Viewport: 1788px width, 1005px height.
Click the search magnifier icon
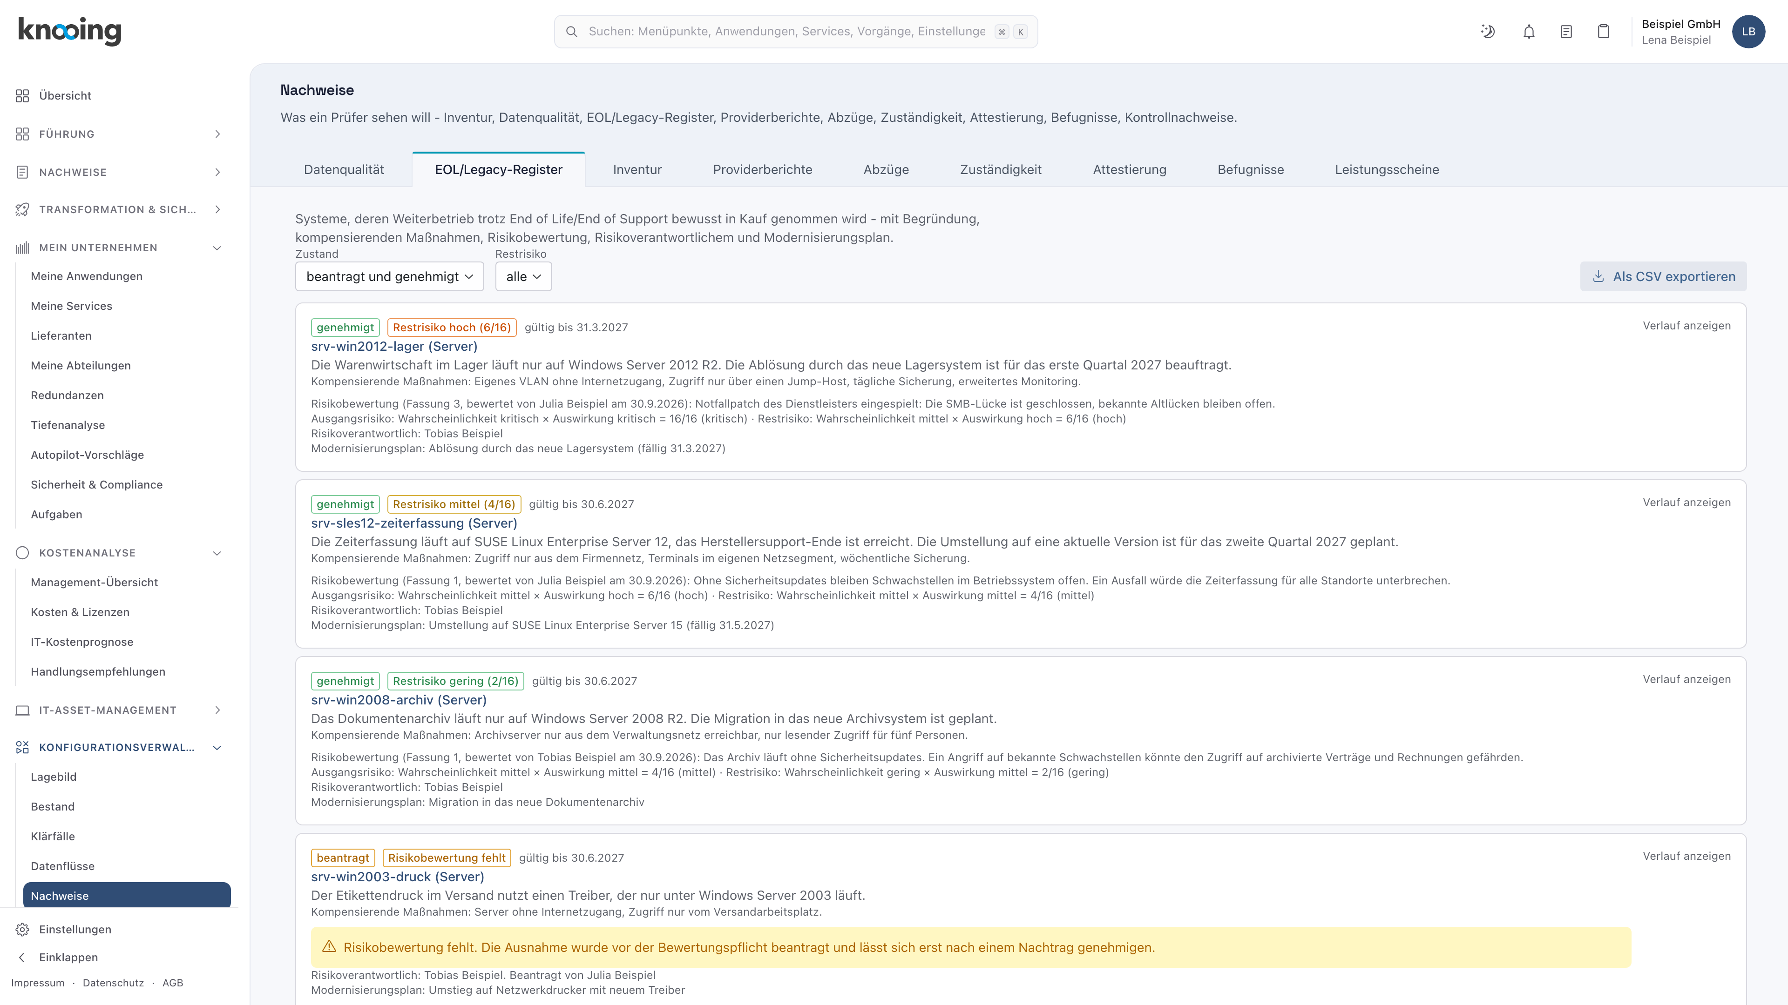tap(572, 32)
